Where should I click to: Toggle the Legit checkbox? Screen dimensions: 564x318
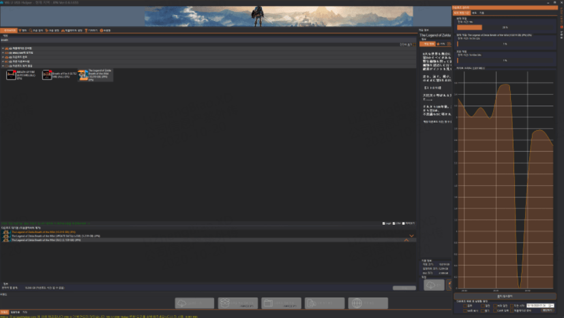pyautogui.click(x=385, y=223)
